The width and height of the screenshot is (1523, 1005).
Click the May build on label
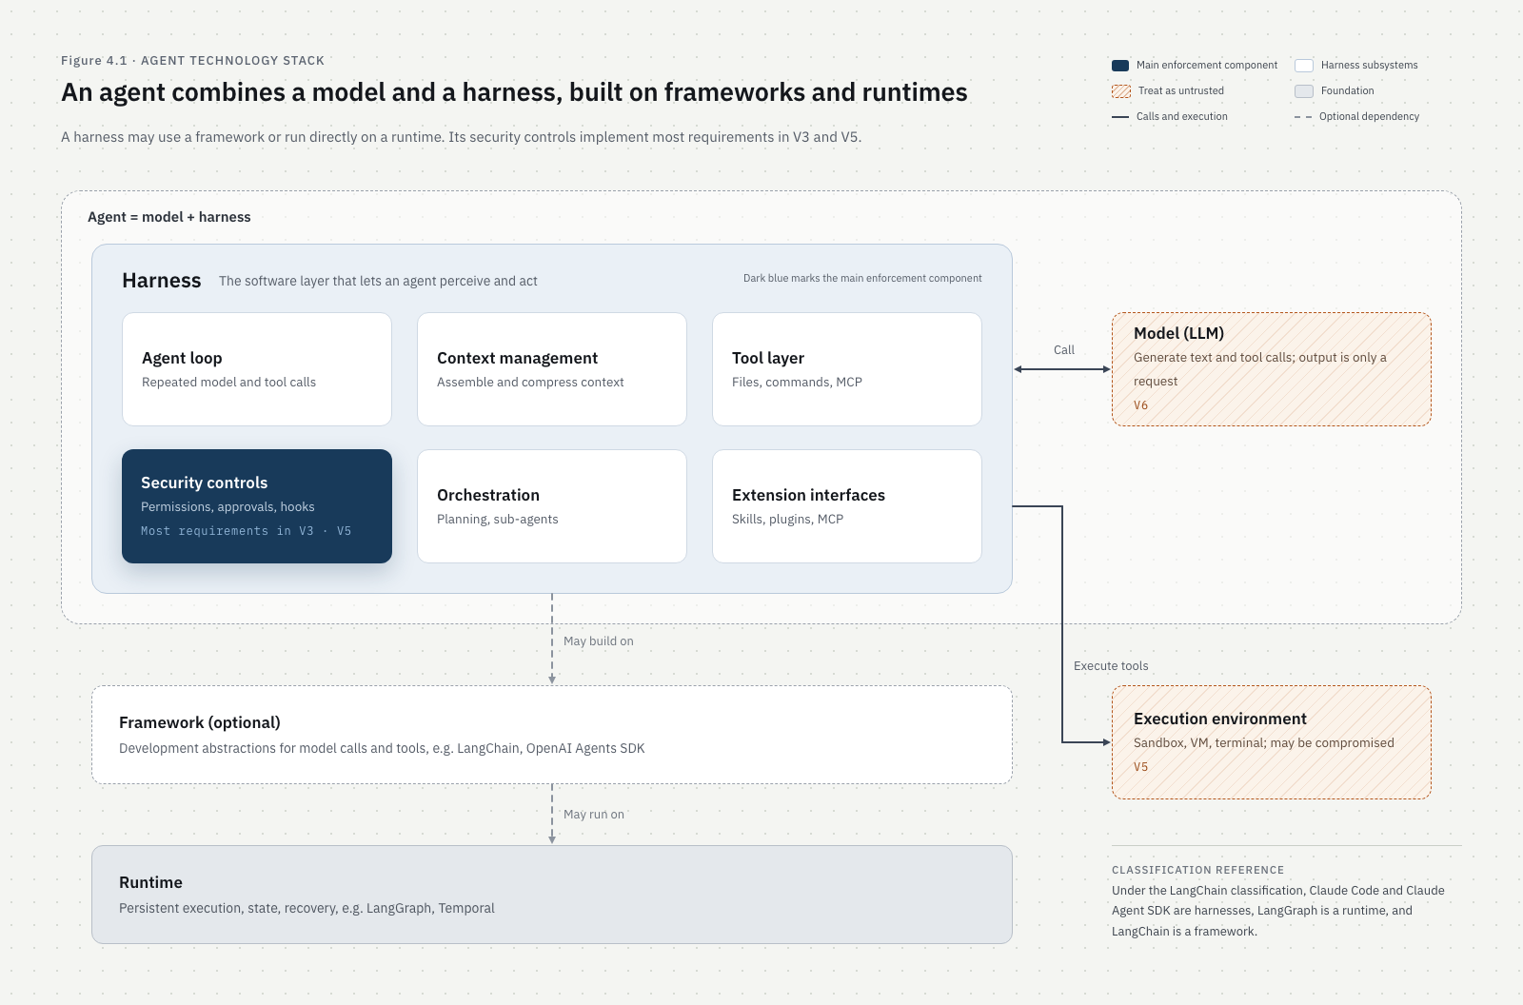pos(599,641)
